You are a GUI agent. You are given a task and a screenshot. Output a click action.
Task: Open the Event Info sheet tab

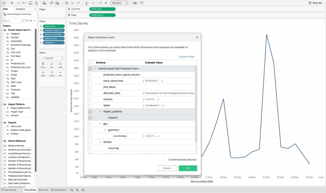click(x=43, y=190)
